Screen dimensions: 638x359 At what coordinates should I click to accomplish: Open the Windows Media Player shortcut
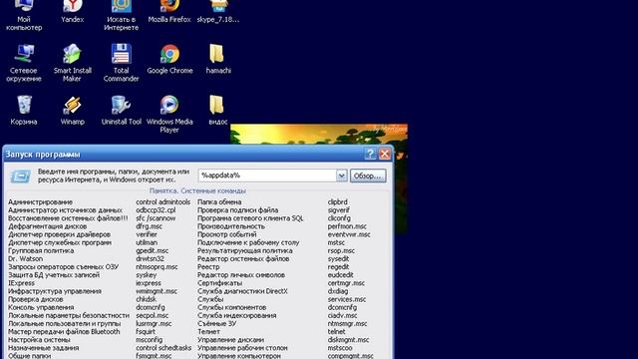(x=169, y=114)
